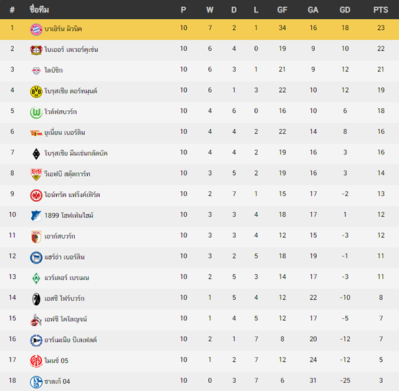Image resolution: width=399 pixels, height=391 pixels.
Task: Click the GF column header
Action: pyautogui.click(x=282, y=10)
